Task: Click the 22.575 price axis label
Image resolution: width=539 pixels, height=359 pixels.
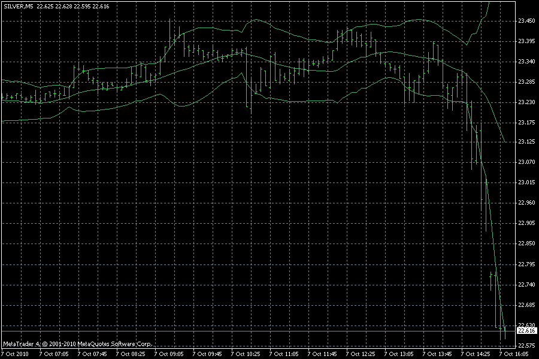Action: (526, 345)
